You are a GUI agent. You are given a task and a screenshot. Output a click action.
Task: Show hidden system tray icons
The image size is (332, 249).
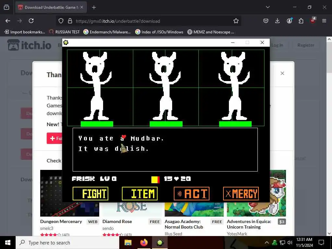tap(267, 243)
